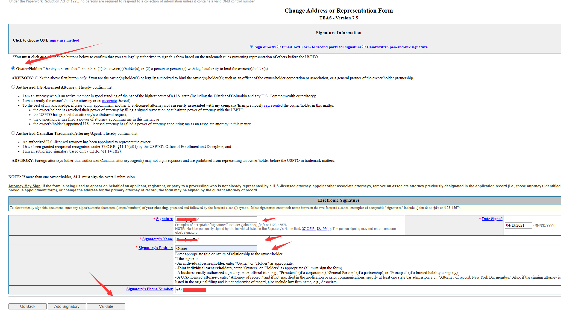Click the Validate button
Screen dimensions: 561x322
click(x=106, y=306)
